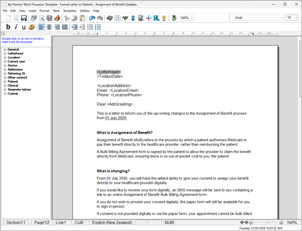Image resolution: width=302 pixels, height=231 pixels.
Task: Click the HL toolbar icon
Action: (x=156, y=18)
